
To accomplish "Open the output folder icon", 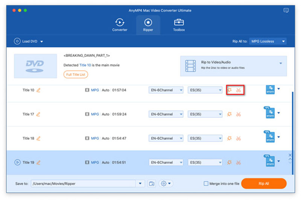I will coord(152,184).
